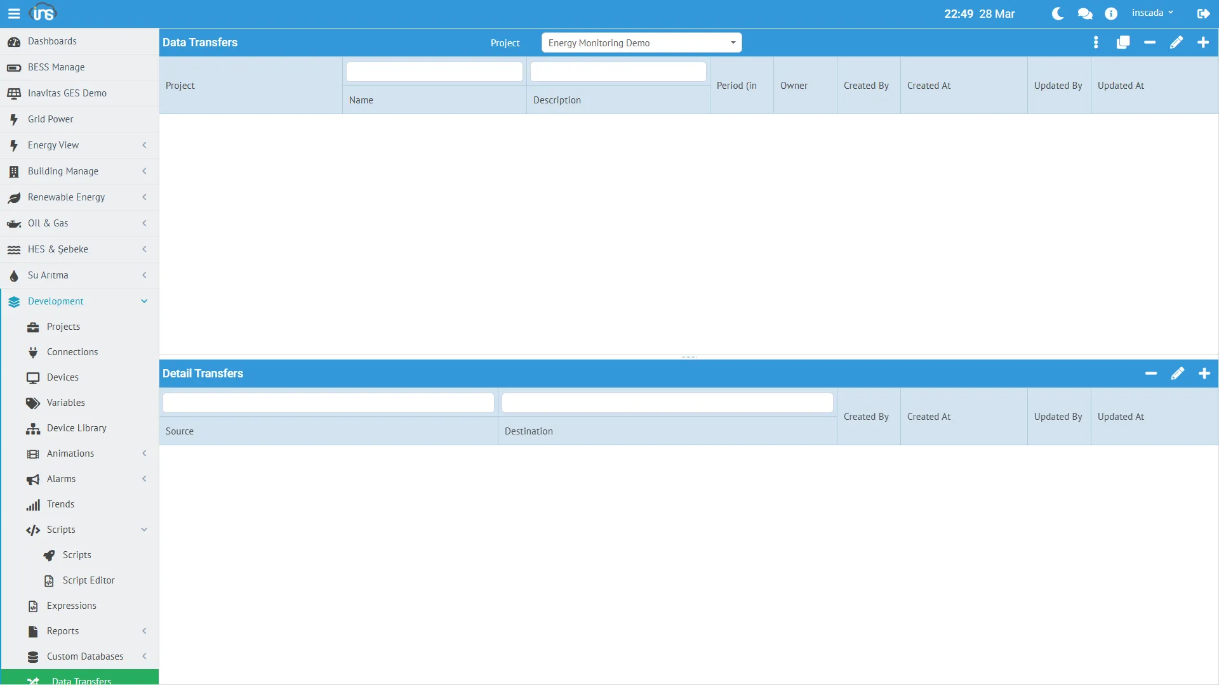
Task: Open the three-dot options in Data Transfers
Action: [x=1096, y=42]
